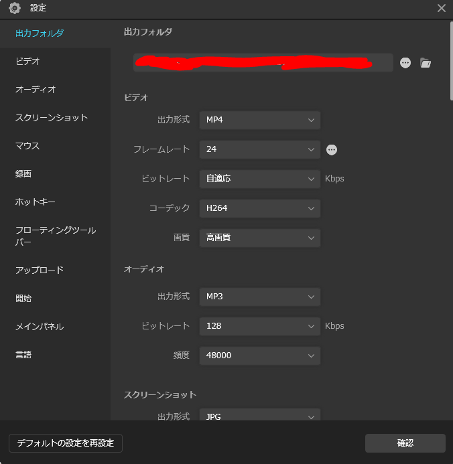Expand video 出力形式 MP4 dropdown
The width and height of the screenshot is (453, 464).
[x=259, y=120]
